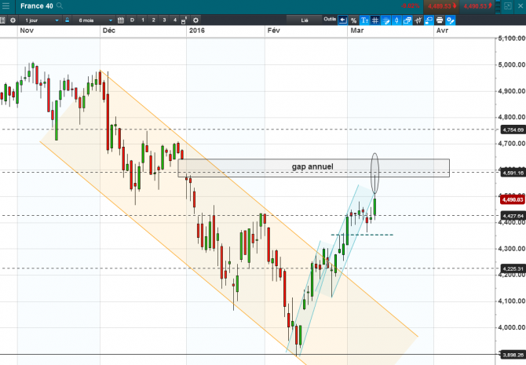Image resolution: width=526 pixels, height=365 pixels.
Task: Open preset settings gear after save icon
Action: coord(196,20)
